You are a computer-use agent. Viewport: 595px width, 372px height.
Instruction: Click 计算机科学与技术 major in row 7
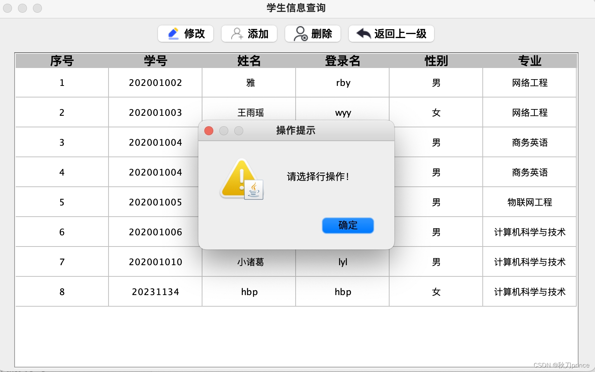click(x=530, y=262)
